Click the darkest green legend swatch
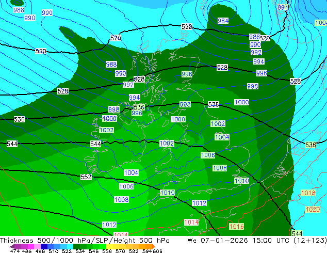327x253 pixels. pyautogui.click(x=76, y=246)
